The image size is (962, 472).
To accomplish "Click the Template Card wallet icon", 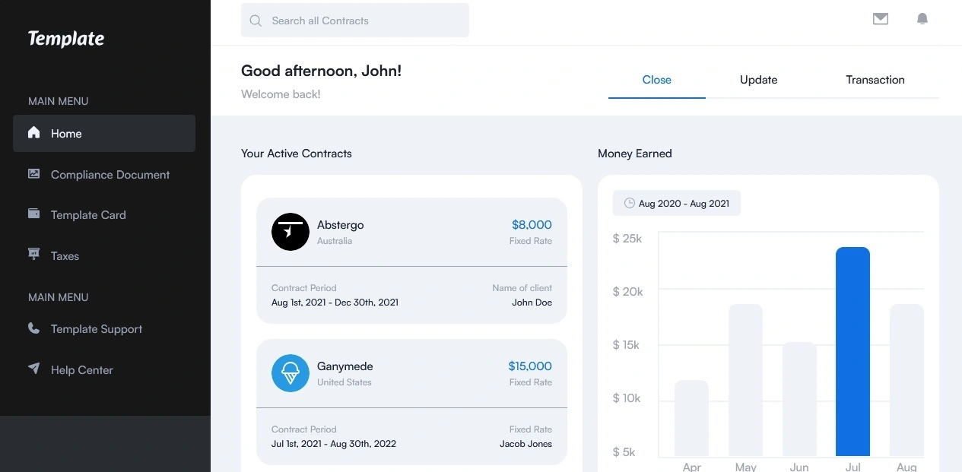I will tap(33, 214).
